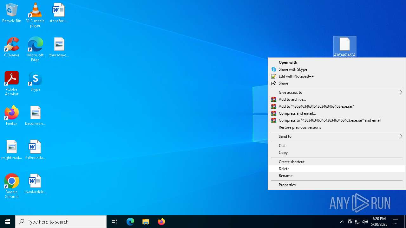The height and width of the screenshot is (228, 406).
Task: Open Properties from the context menu
Action: [x=337, y=185]
